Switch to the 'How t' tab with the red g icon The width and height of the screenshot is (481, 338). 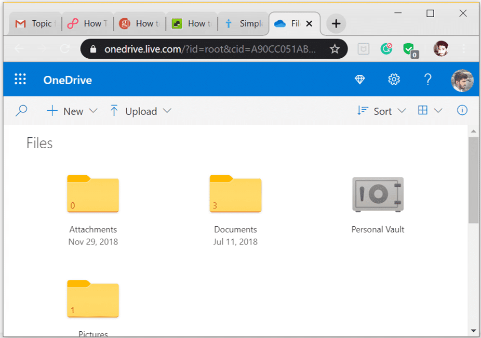[140, 23]
